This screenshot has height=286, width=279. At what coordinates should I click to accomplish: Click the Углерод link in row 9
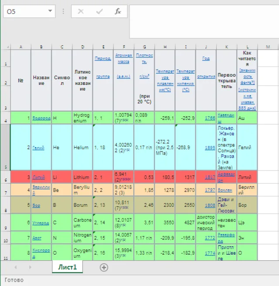tap(41, 223)
